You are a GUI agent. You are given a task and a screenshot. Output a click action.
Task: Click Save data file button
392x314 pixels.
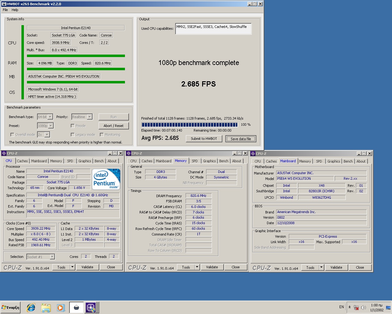coord(241,139)
